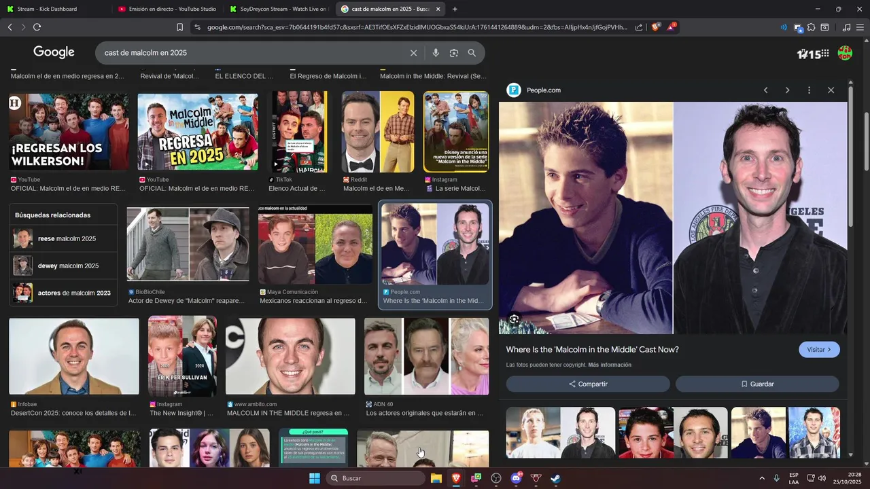Open 'Erik Per Sullivan' Instagram thumbnail
The height and width of the screenshot is (489, 870).
(182, 357)
